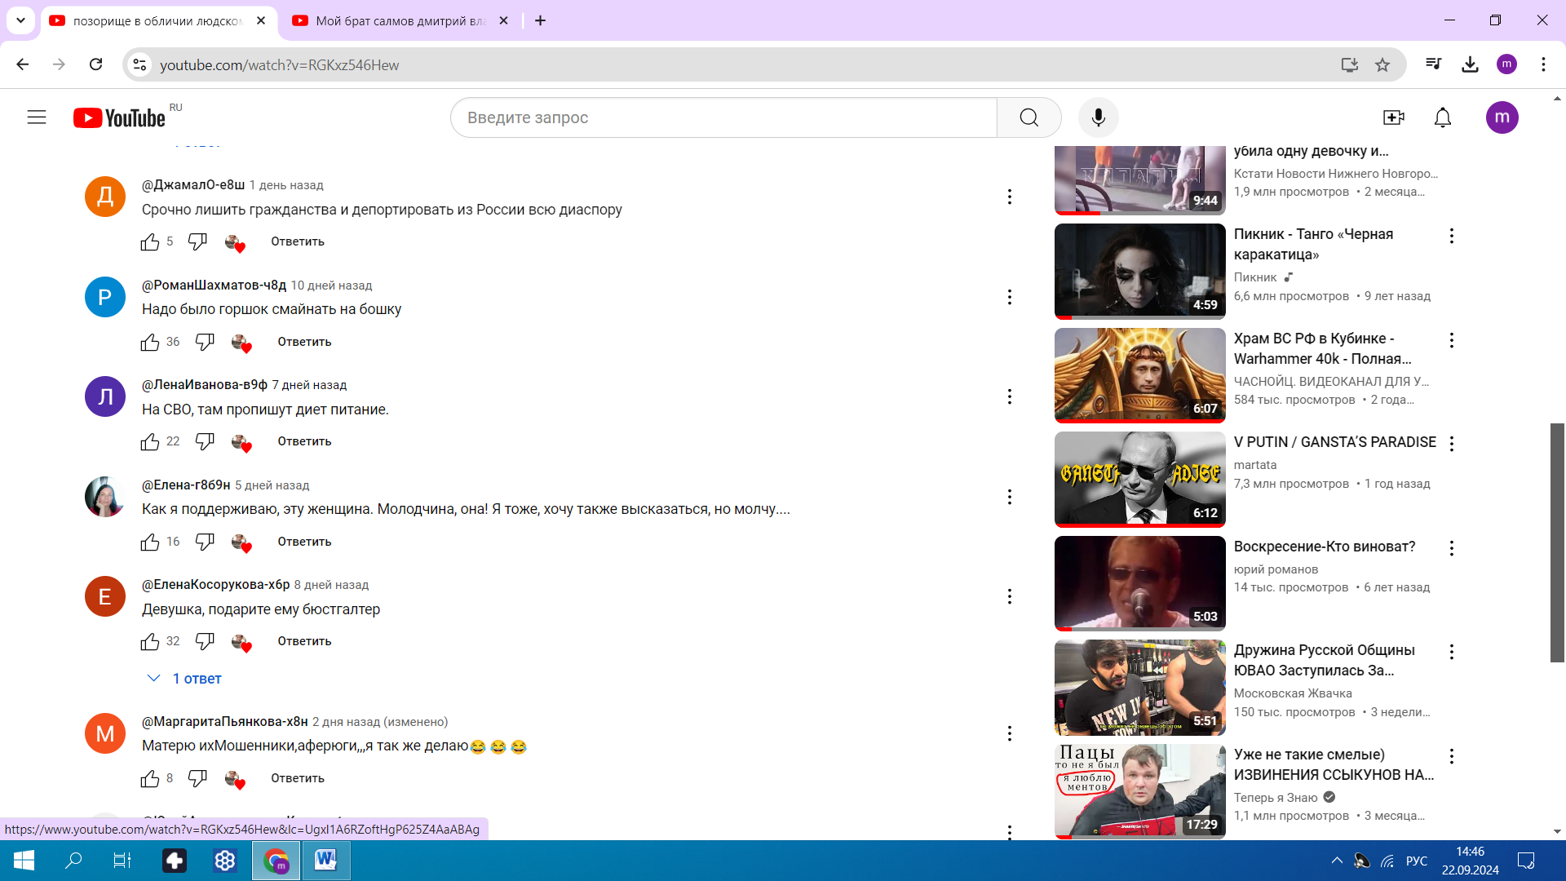Image resolution: width=1566 pixels, height=881 pixels.
Task: Click Ответить under @Елена-г869н comment
Action: pos(304,542)
